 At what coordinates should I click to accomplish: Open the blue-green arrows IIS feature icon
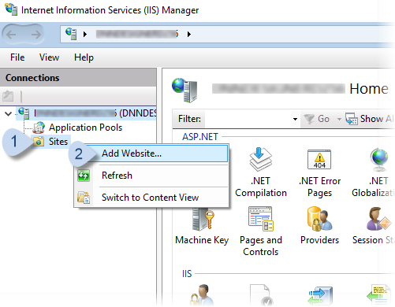tap(320, 296)
